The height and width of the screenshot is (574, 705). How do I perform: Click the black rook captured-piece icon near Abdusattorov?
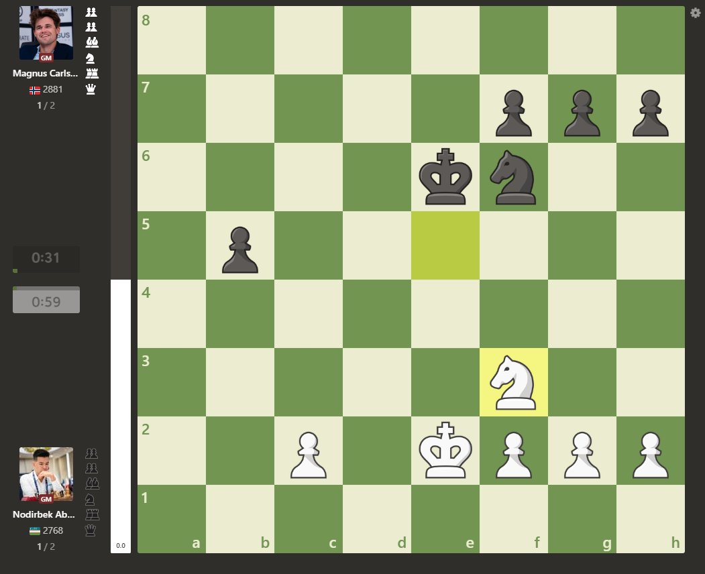91,514
